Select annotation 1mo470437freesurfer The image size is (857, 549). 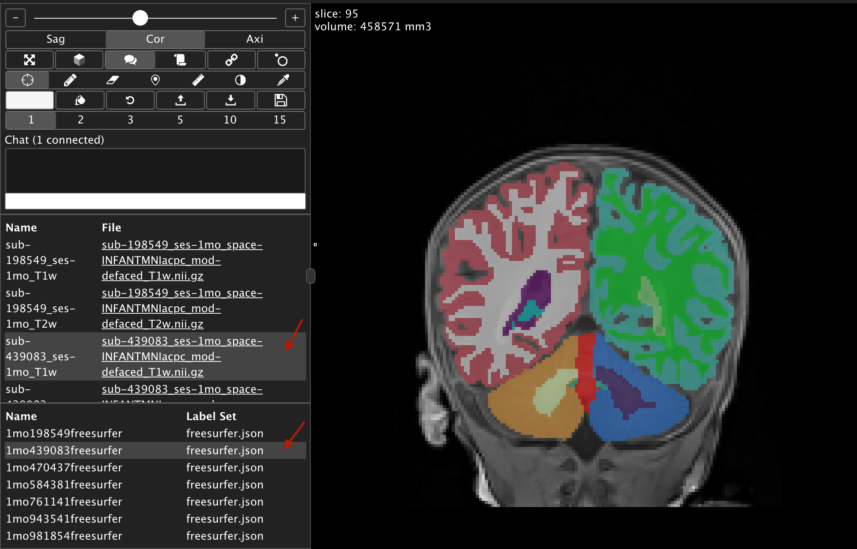(x=64, y=467)
